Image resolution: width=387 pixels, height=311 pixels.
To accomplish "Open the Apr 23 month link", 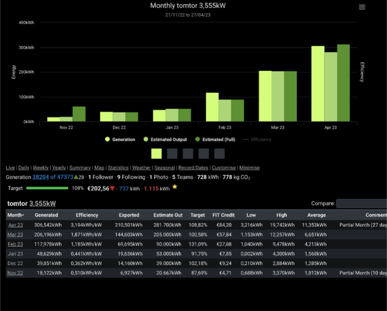I will (15, 225).
